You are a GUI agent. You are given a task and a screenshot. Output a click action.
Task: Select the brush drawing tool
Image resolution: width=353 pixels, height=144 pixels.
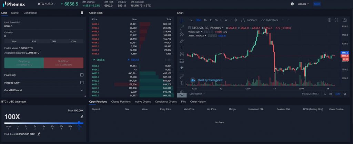[182, 41]
